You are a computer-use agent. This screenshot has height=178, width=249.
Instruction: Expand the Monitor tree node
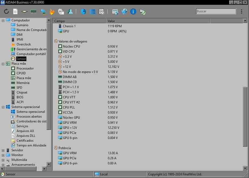click(3, 155)
